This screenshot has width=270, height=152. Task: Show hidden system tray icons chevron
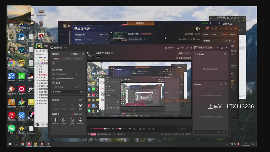pos(228,144)
